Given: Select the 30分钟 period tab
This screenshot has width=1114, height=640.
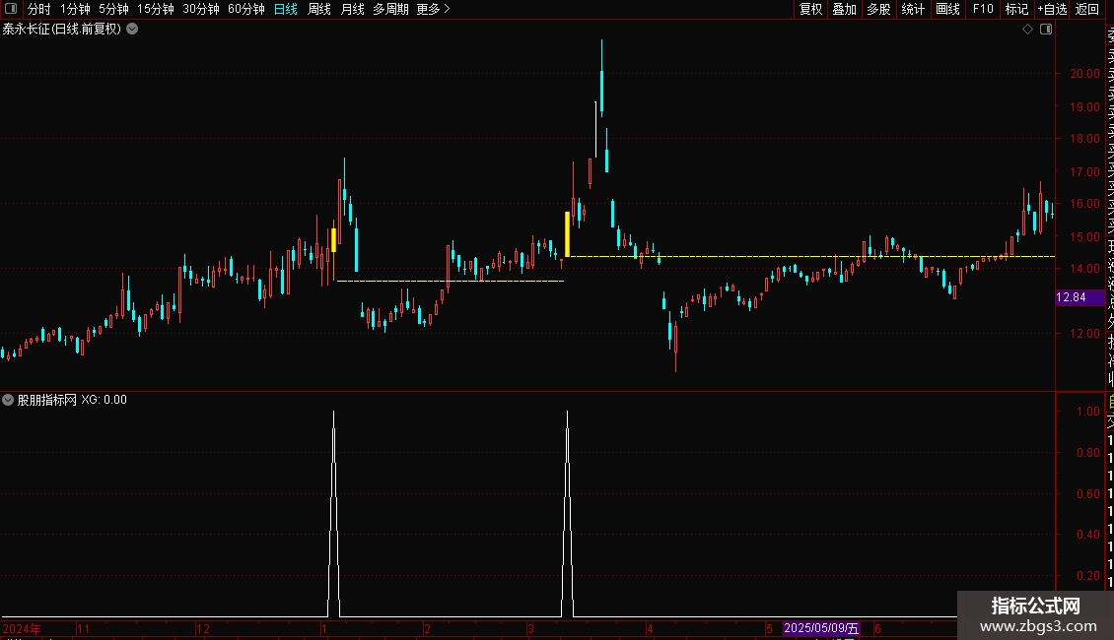Looking at the screenshot, I should click(200, 9).
